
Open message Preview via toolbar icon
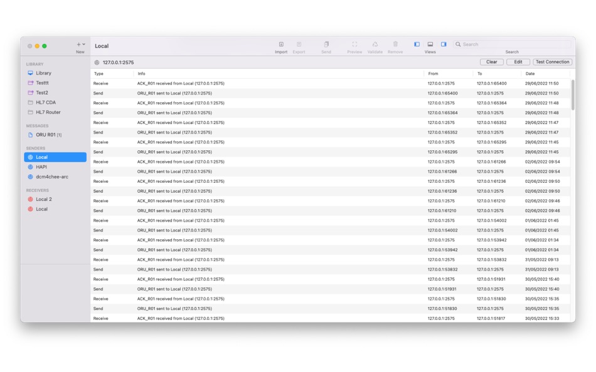point(354,44)
